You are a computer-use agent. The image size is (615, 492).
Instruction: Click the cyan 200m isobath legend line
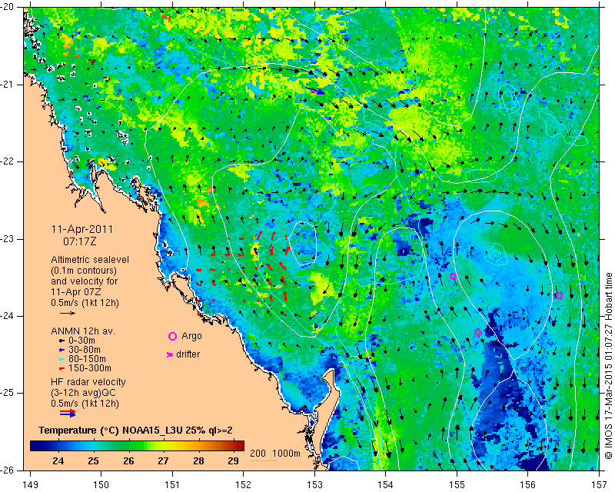[263, 460]
